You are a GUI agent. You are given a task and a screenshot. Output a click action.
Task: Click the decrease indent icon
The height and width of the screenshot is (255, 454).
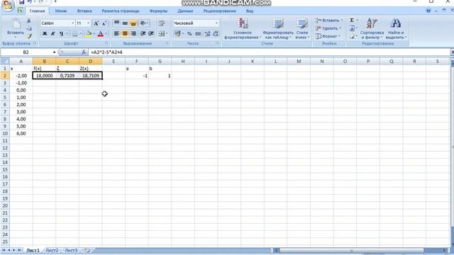143,34
